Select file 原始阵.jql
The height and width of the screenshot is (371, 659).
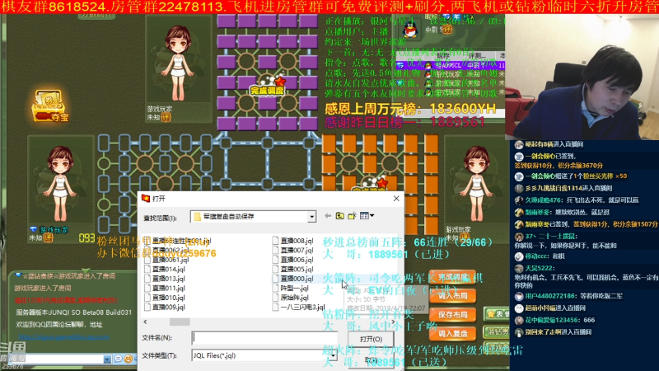point(291,298)
